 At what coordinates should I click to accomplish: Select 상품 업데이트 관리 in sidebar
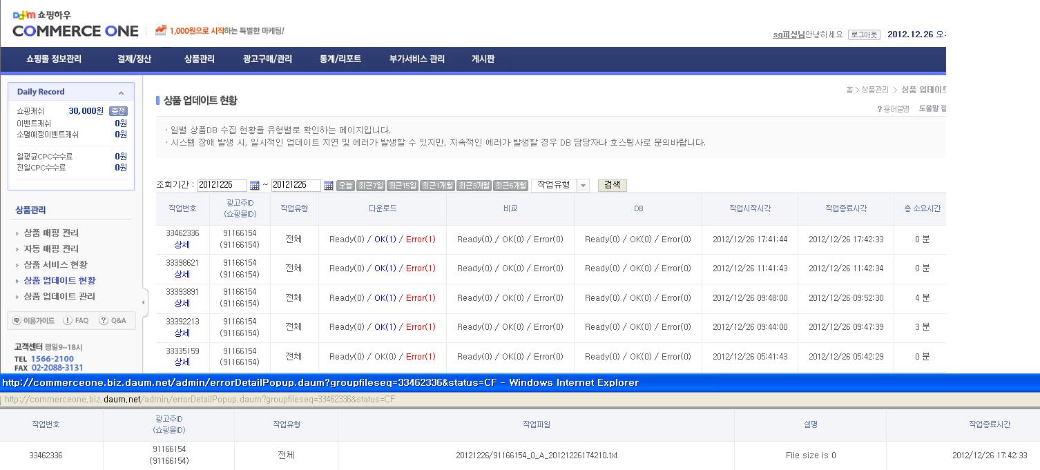(59, 297)
